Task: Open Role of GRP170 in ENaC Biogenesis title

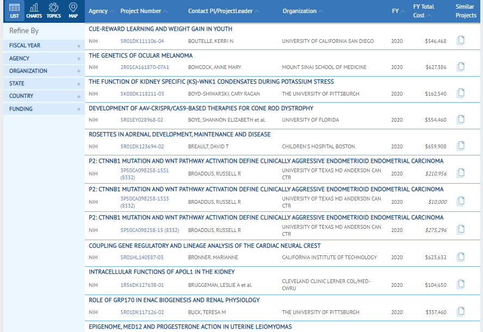Action: (x=174, y=300)
